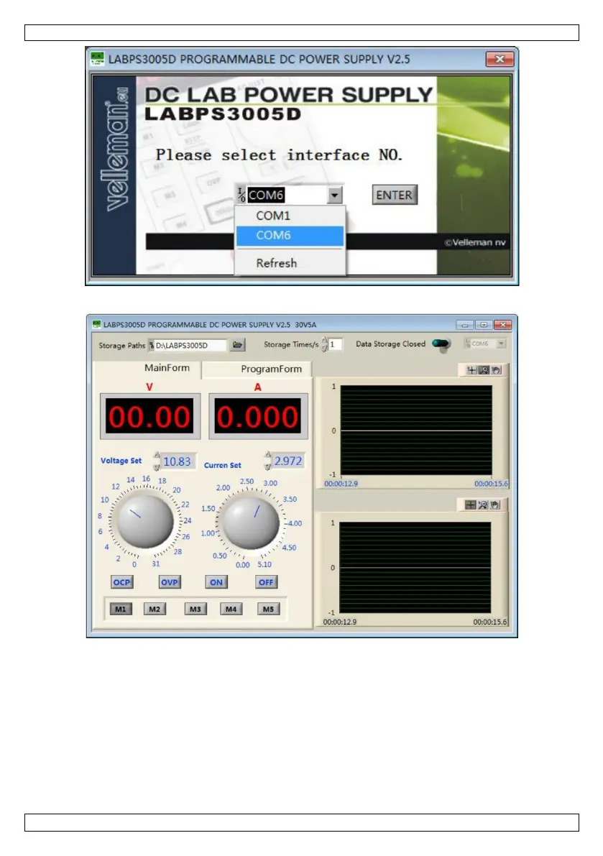Choose COM6 in the dropdown list
This screenshot has width=603, height=856.
[290, 235]
